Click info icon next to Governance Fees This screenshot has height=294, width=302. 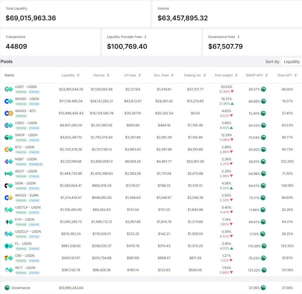239,37
